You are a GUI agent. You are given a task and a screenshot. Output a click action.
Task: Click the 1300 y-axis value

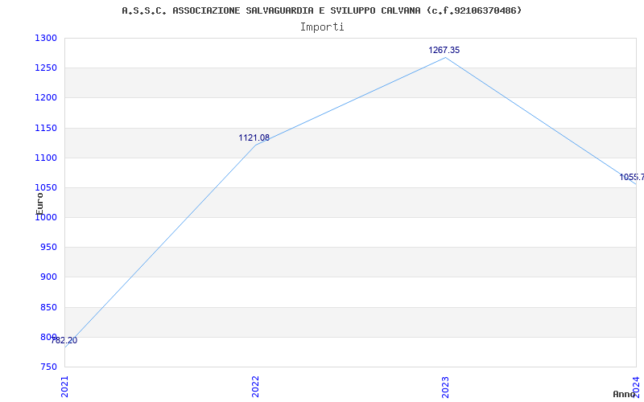pyautogui.click(x=46, y=38)
